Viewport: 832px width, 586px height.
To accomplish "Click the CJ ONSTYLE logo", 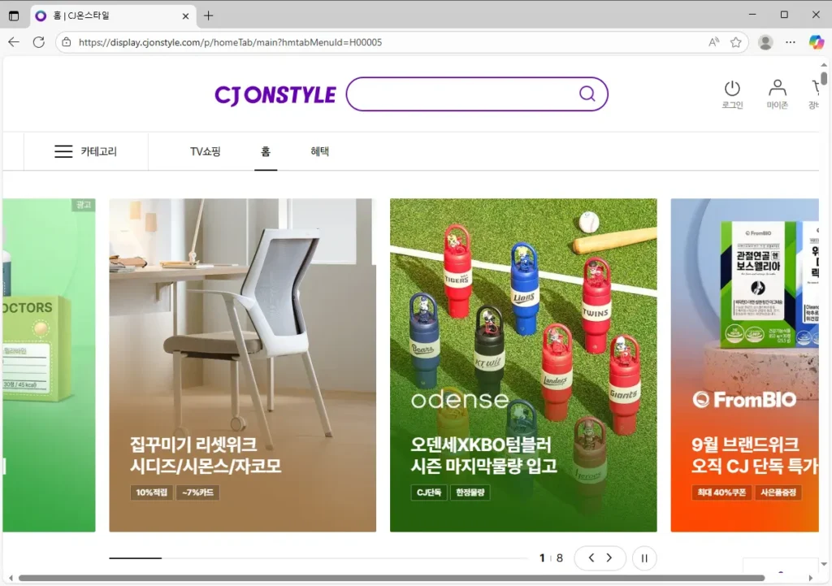I will pos(275,95).
